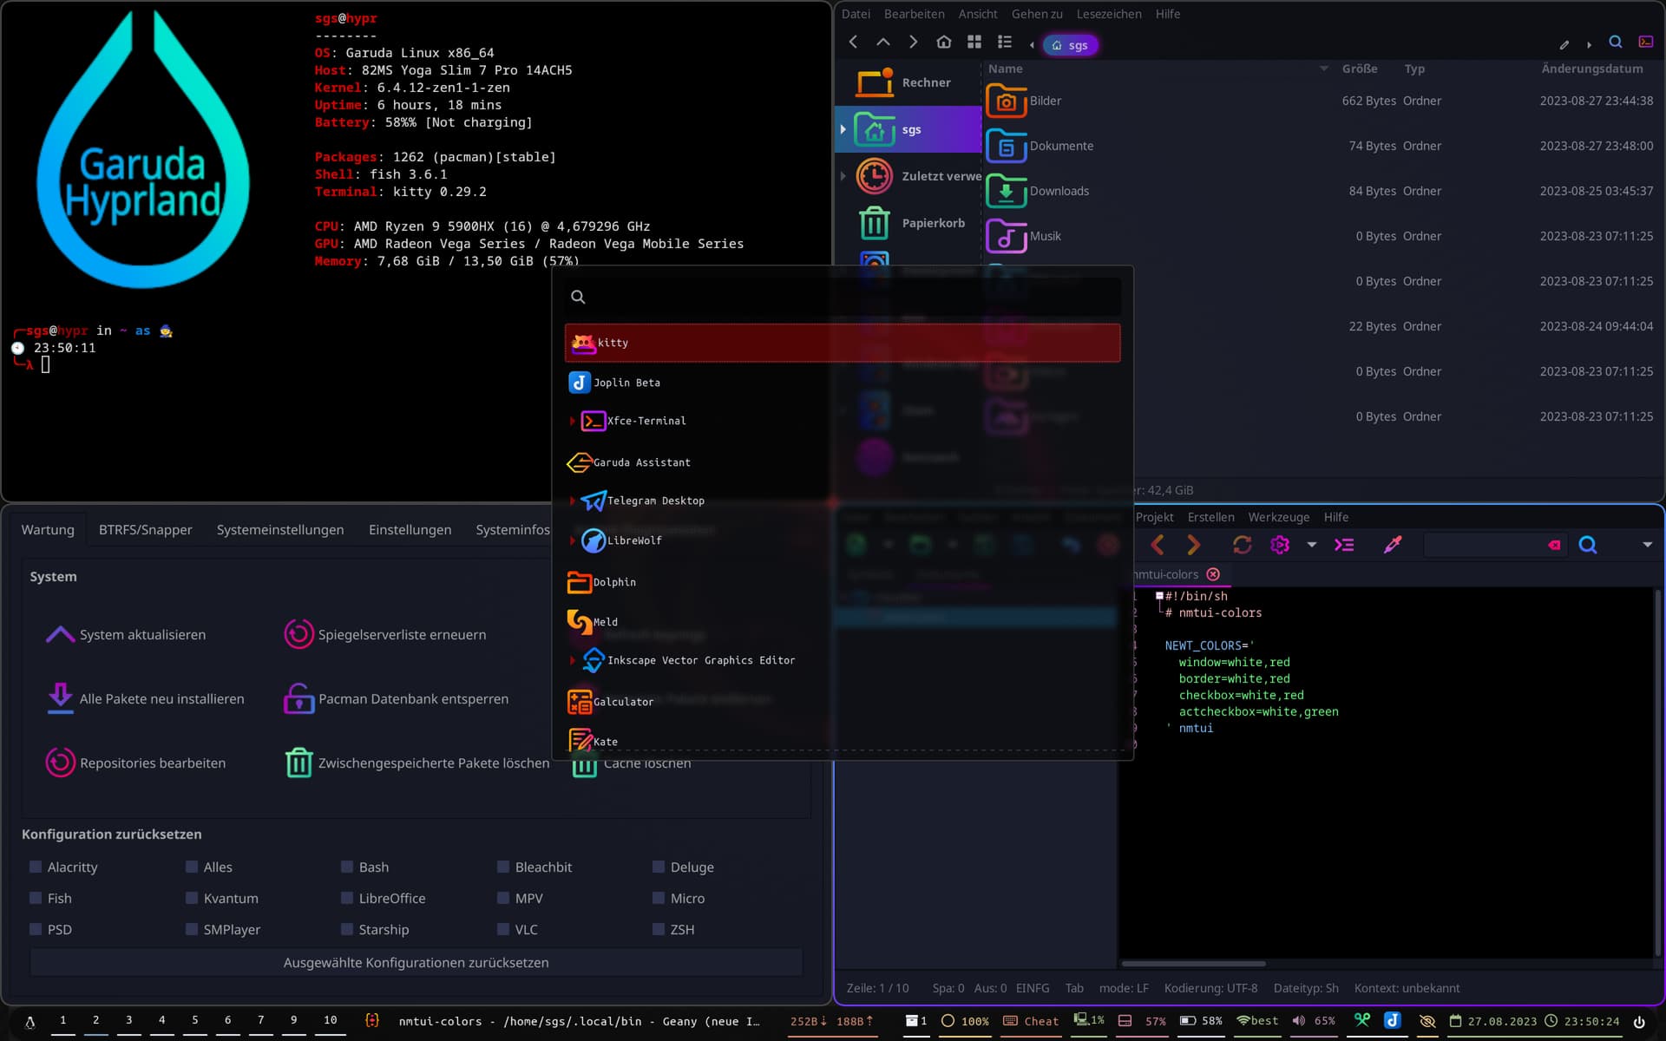Open home folder via house icon
The image size is (1666, 1041).
(944, 42)
